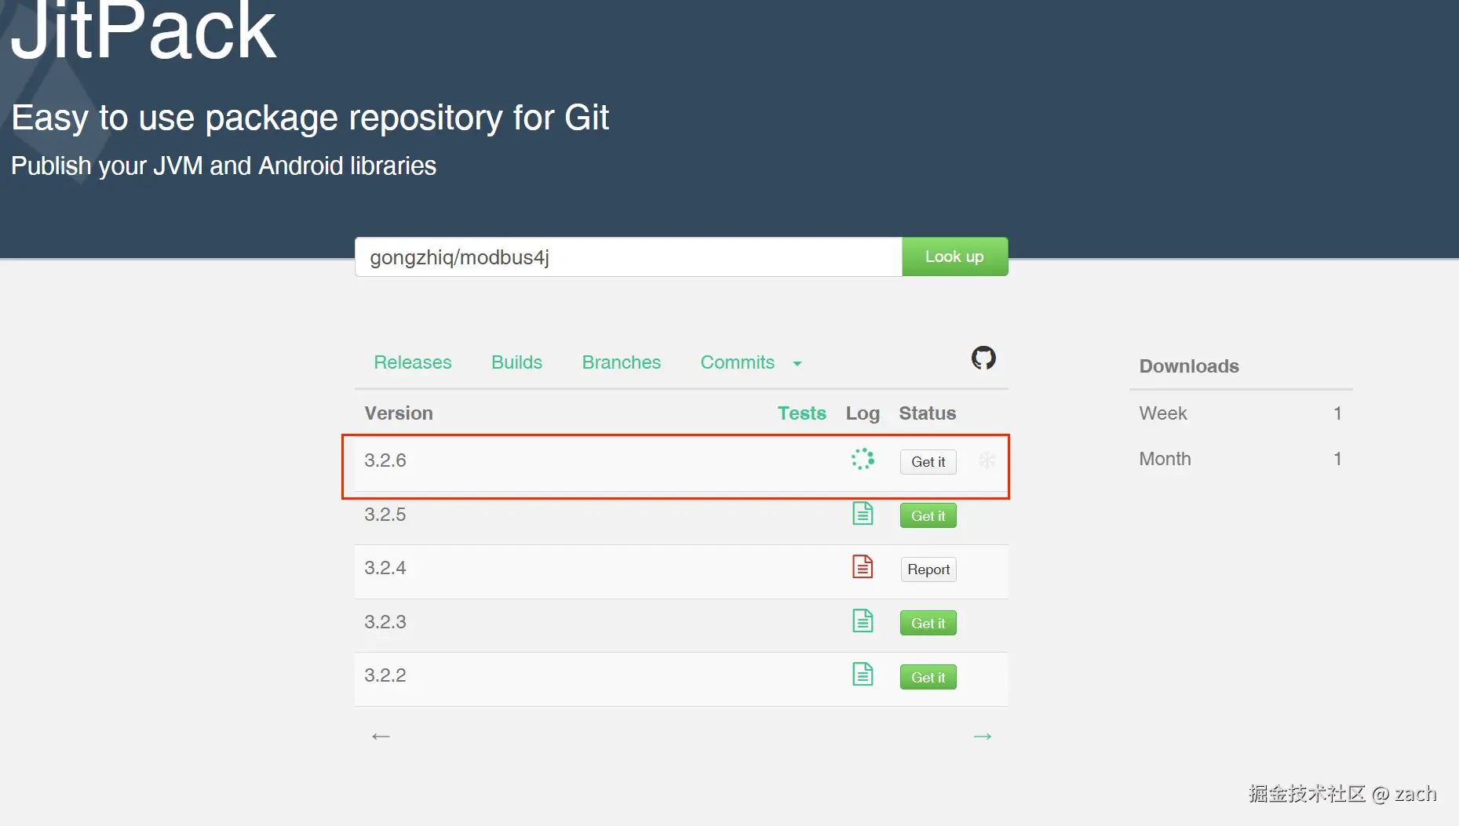Expand the Commits dropdown caret
This screenshot has height=826, width=1459.
[x=797, y=363]
